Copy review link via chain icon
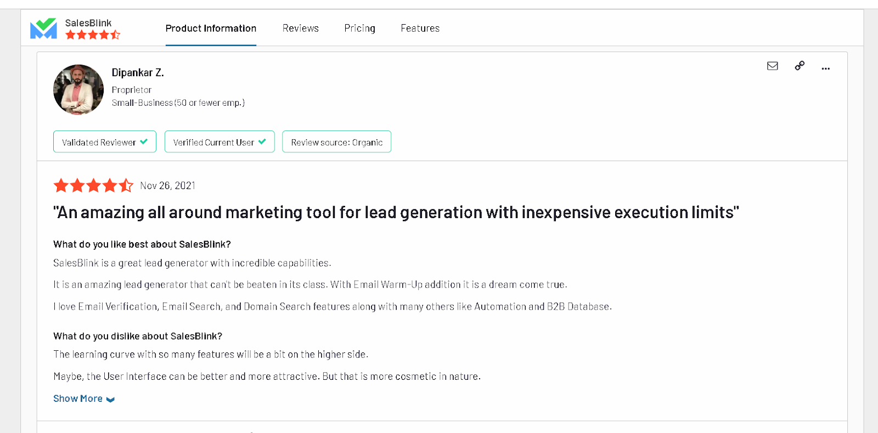This screenshot has width=878, height=433. [x=800, y=66]
